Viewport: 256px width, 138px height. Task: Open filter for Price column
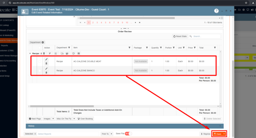(x=195, y=48)
